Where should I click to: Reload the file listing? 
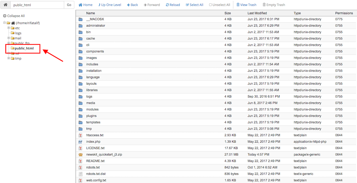173,5
